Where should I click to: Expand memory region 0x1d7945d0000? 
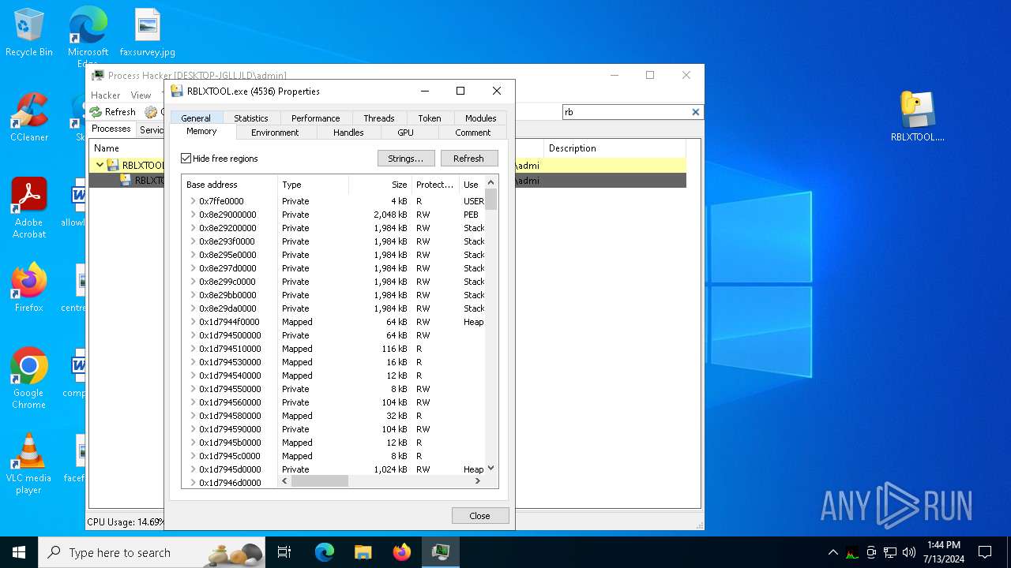point(193,469)
